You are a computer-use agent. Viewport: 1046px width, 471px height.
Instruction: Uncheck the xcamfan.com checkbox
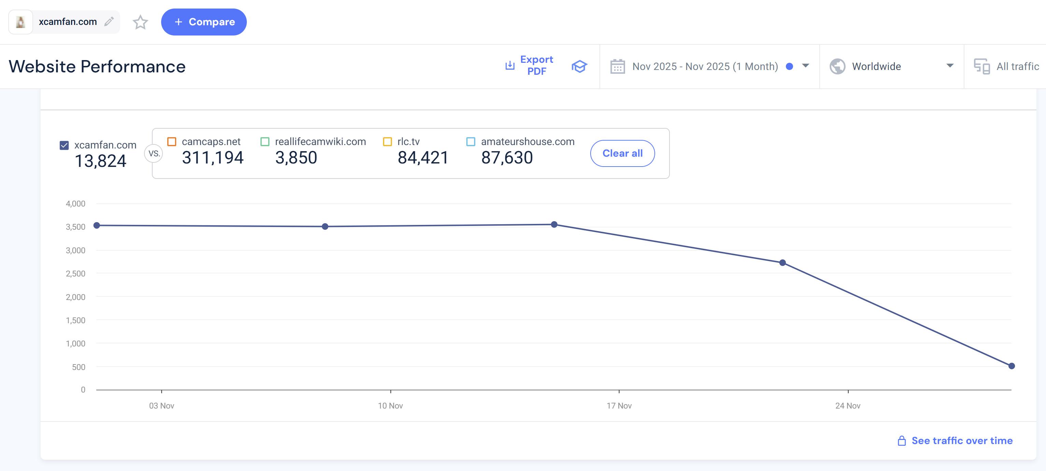pyautogui.click(x=64, y=145)
